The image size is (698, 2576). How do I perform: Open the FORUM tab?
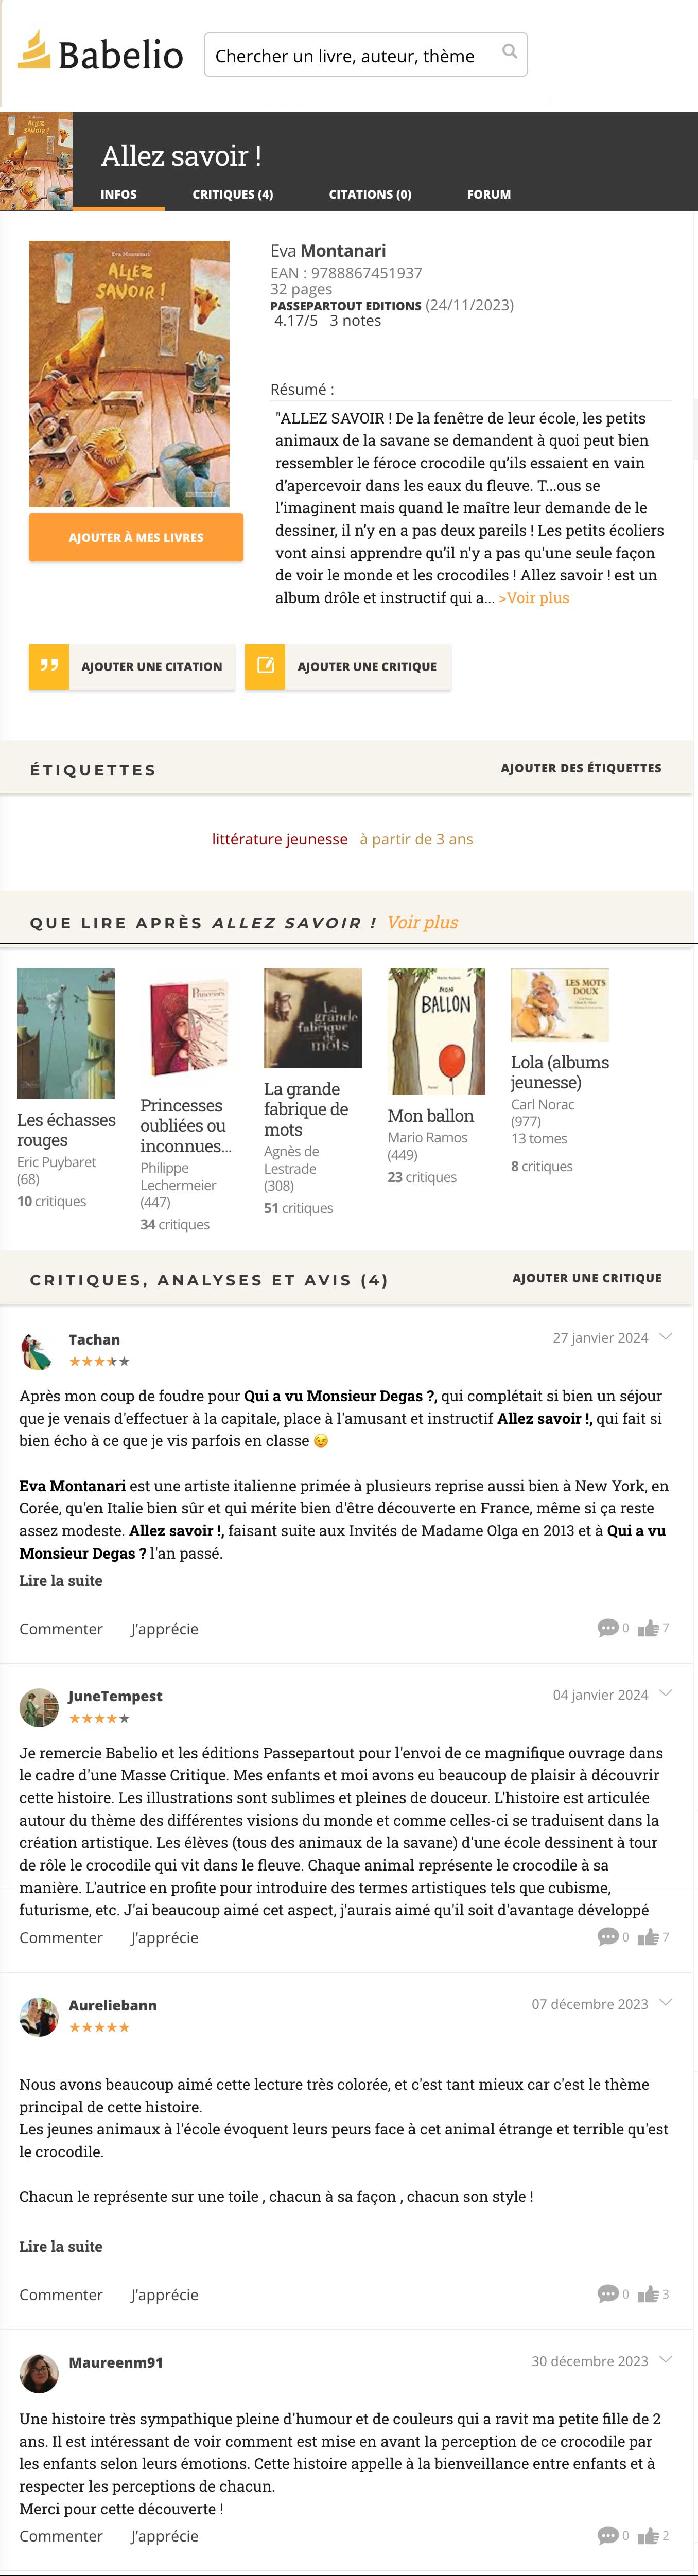coord(489,194)
